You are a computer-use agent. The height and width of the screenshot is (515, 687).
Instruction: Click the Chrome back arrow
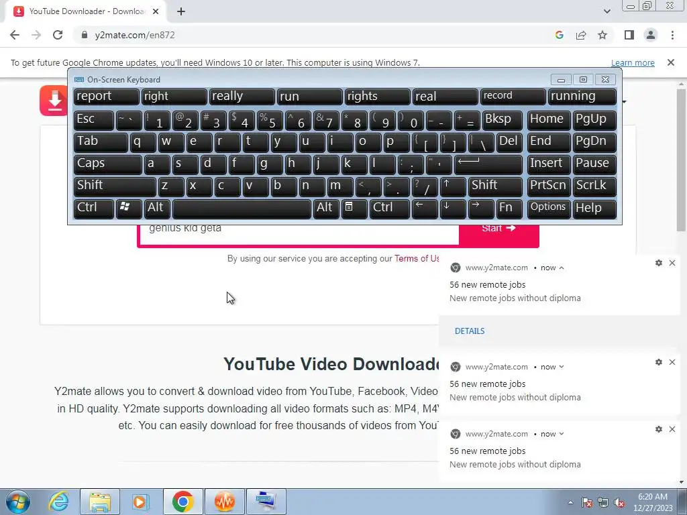click(15, 35)
